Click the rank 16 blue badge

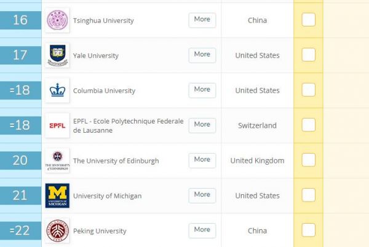click(20, 20)
